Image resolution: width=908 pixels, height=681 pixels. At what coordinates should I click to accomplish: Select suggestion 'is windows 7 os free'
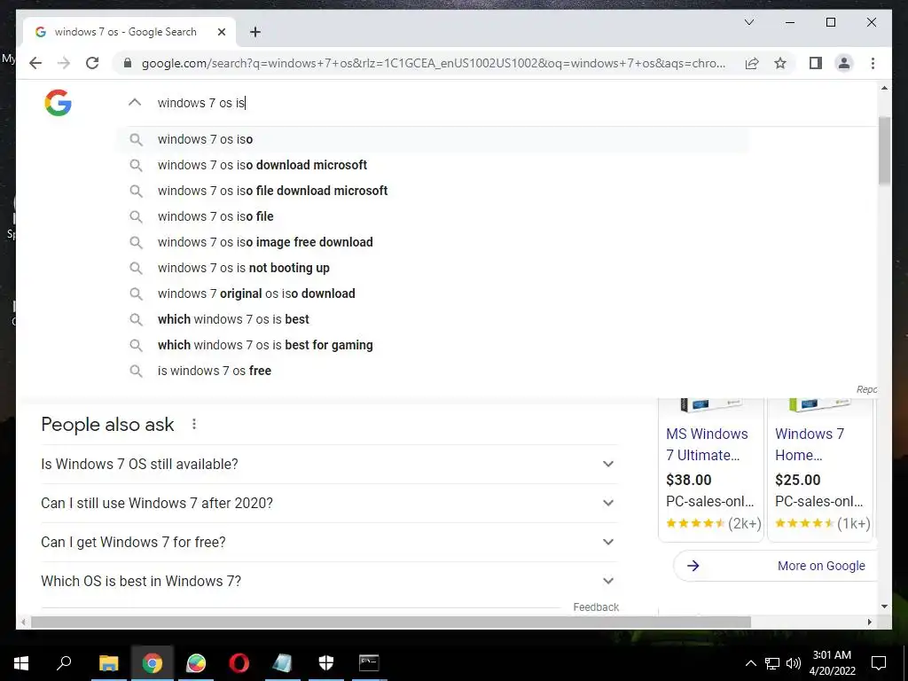[433, 371]
